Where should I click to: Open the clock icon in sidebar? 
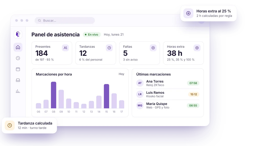[18, 58]
